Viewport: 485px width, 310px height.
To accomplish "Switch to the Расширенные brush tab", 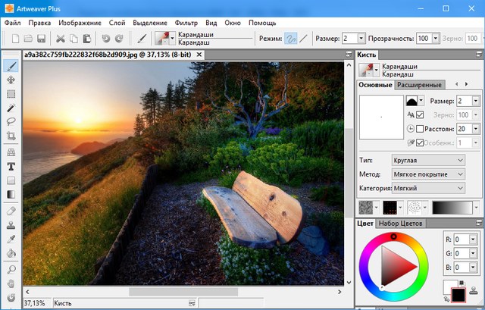I will point(418,85).
